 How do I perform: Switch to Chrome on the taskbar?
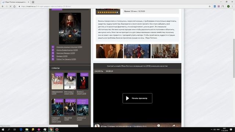pyautogui.click(x=51, y=129)
